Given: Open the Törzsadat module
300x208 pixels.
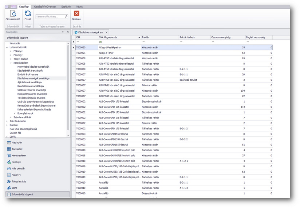Looking at the screenshot, I should pos(17,149).
